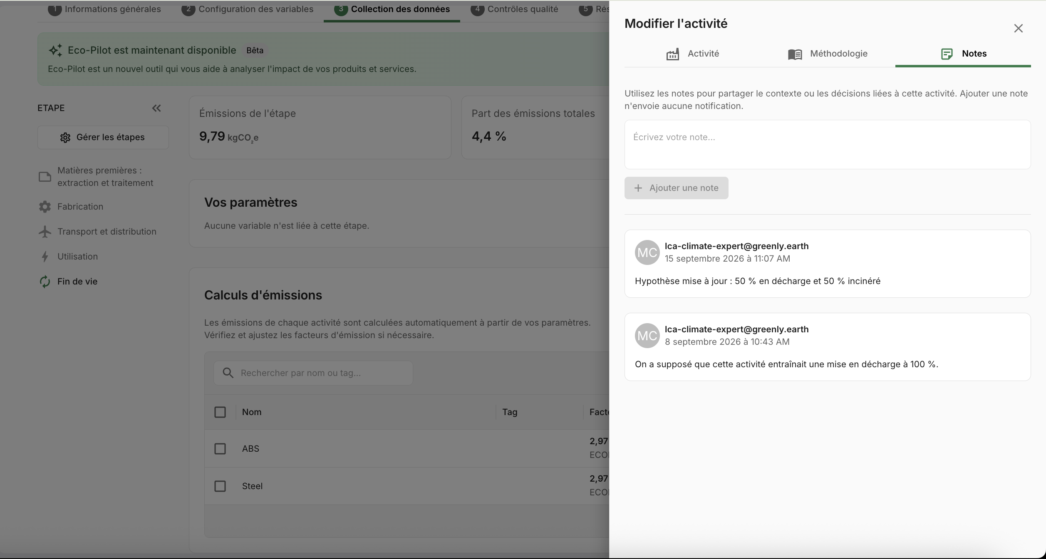The height and width of the screenshot is (559, 1046).
Task: Open the Méthodologie tab
Action: click(x=828, y=54)
